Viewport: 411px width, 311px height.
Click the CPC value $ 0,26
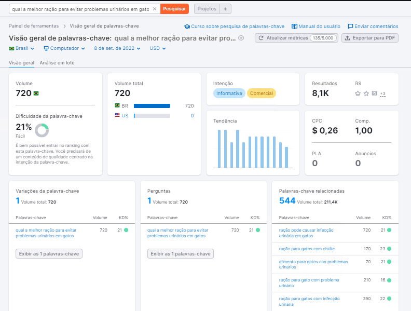(x=325, y=130)
